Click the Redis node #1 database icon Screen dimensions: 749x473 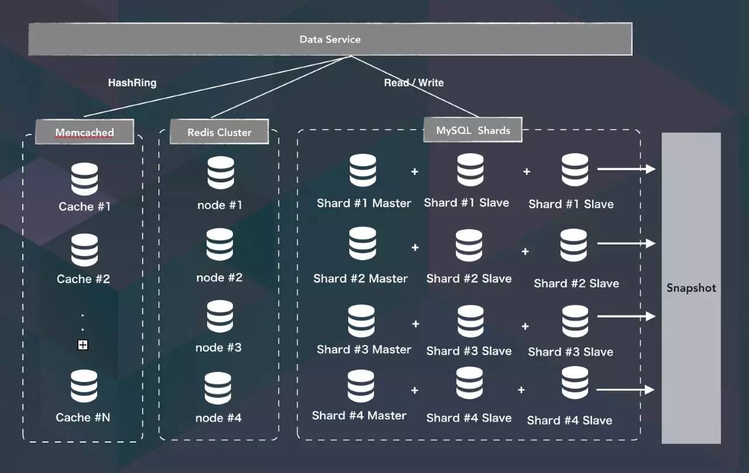(x=221, y=173)
